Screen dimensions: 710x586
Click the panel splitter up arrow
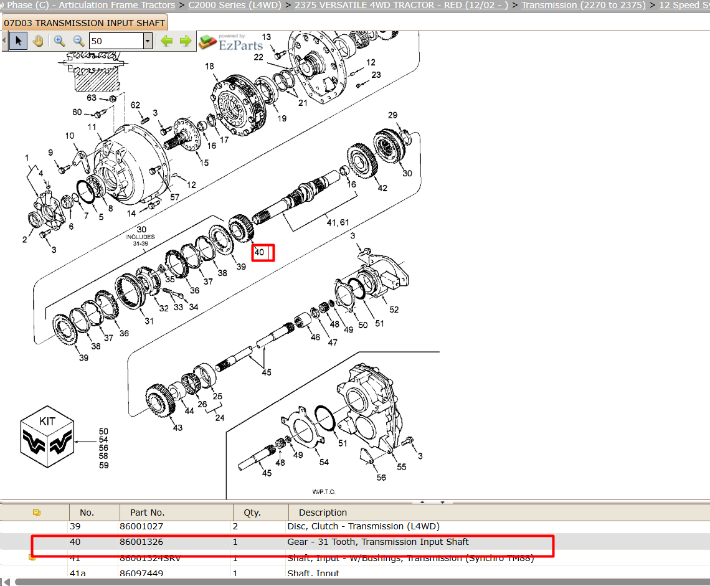422,502
